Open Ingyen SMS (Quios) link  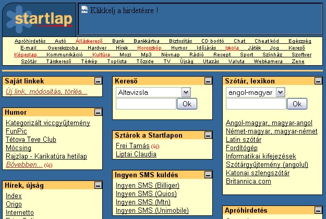pyautogui.click(x=146, y=193)
